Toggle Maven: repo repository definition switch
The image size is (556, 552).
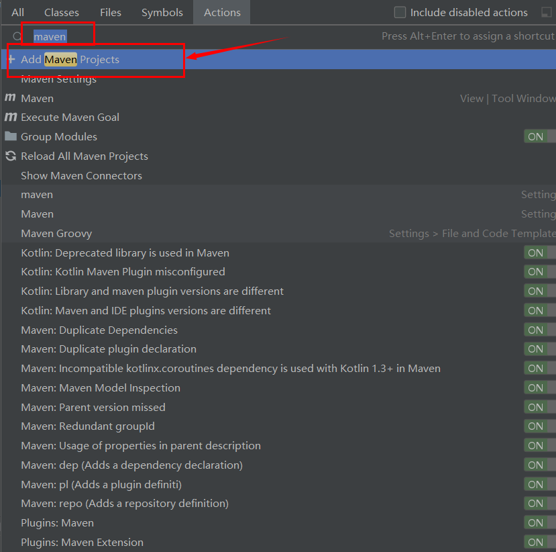click(x=540, y=504)
